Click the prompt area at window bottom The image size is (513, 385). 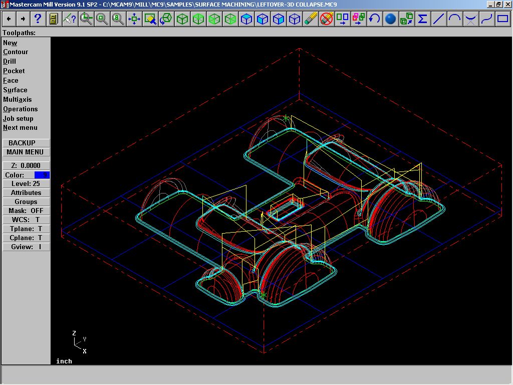[256, 375]
